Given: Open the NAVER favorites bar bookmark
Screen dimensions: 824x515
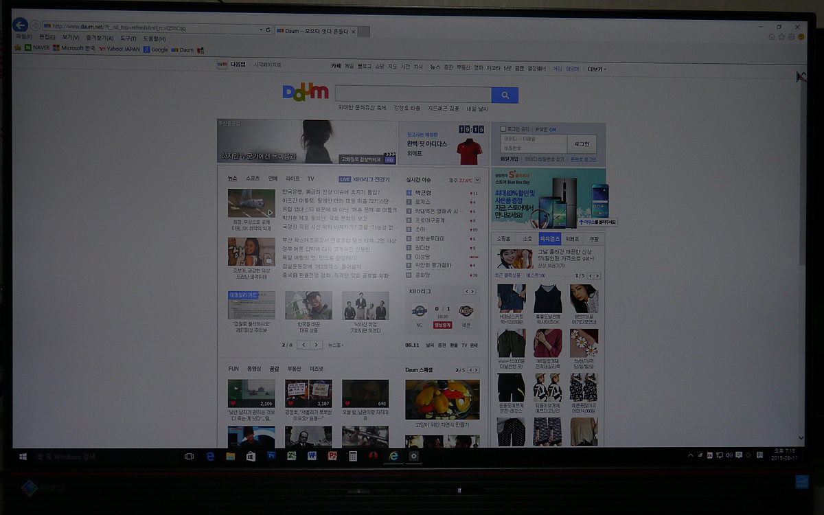Looking at the screenshot, I should click(37, 49).
